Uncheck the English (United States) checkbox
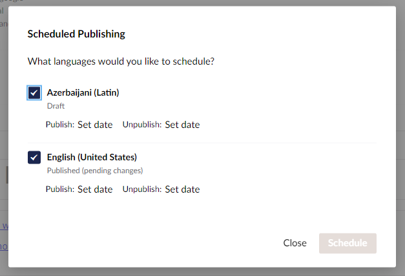405x276 pixels. coord(34,157)
